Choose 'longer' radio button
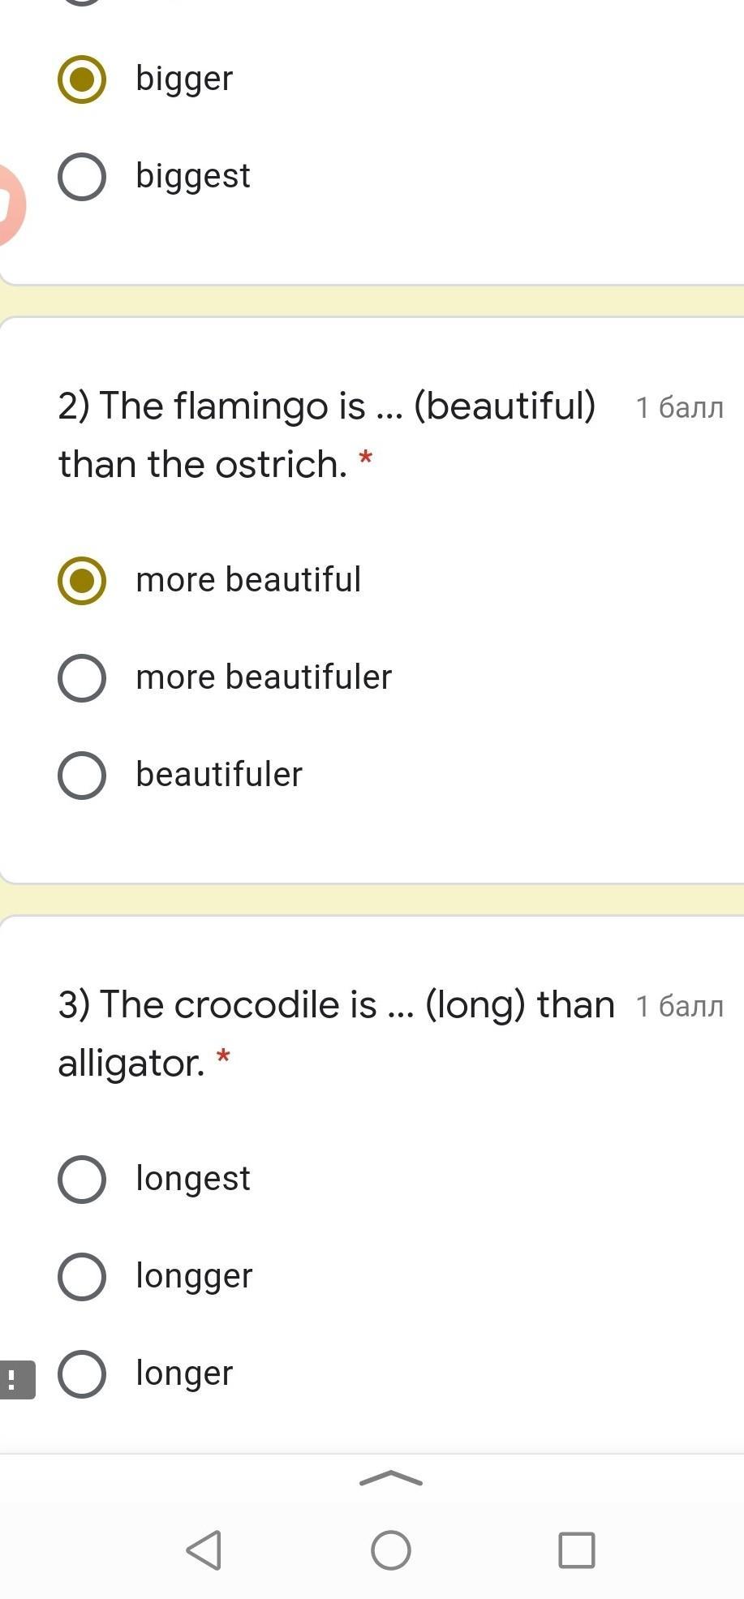 [x=82, y=1374]
